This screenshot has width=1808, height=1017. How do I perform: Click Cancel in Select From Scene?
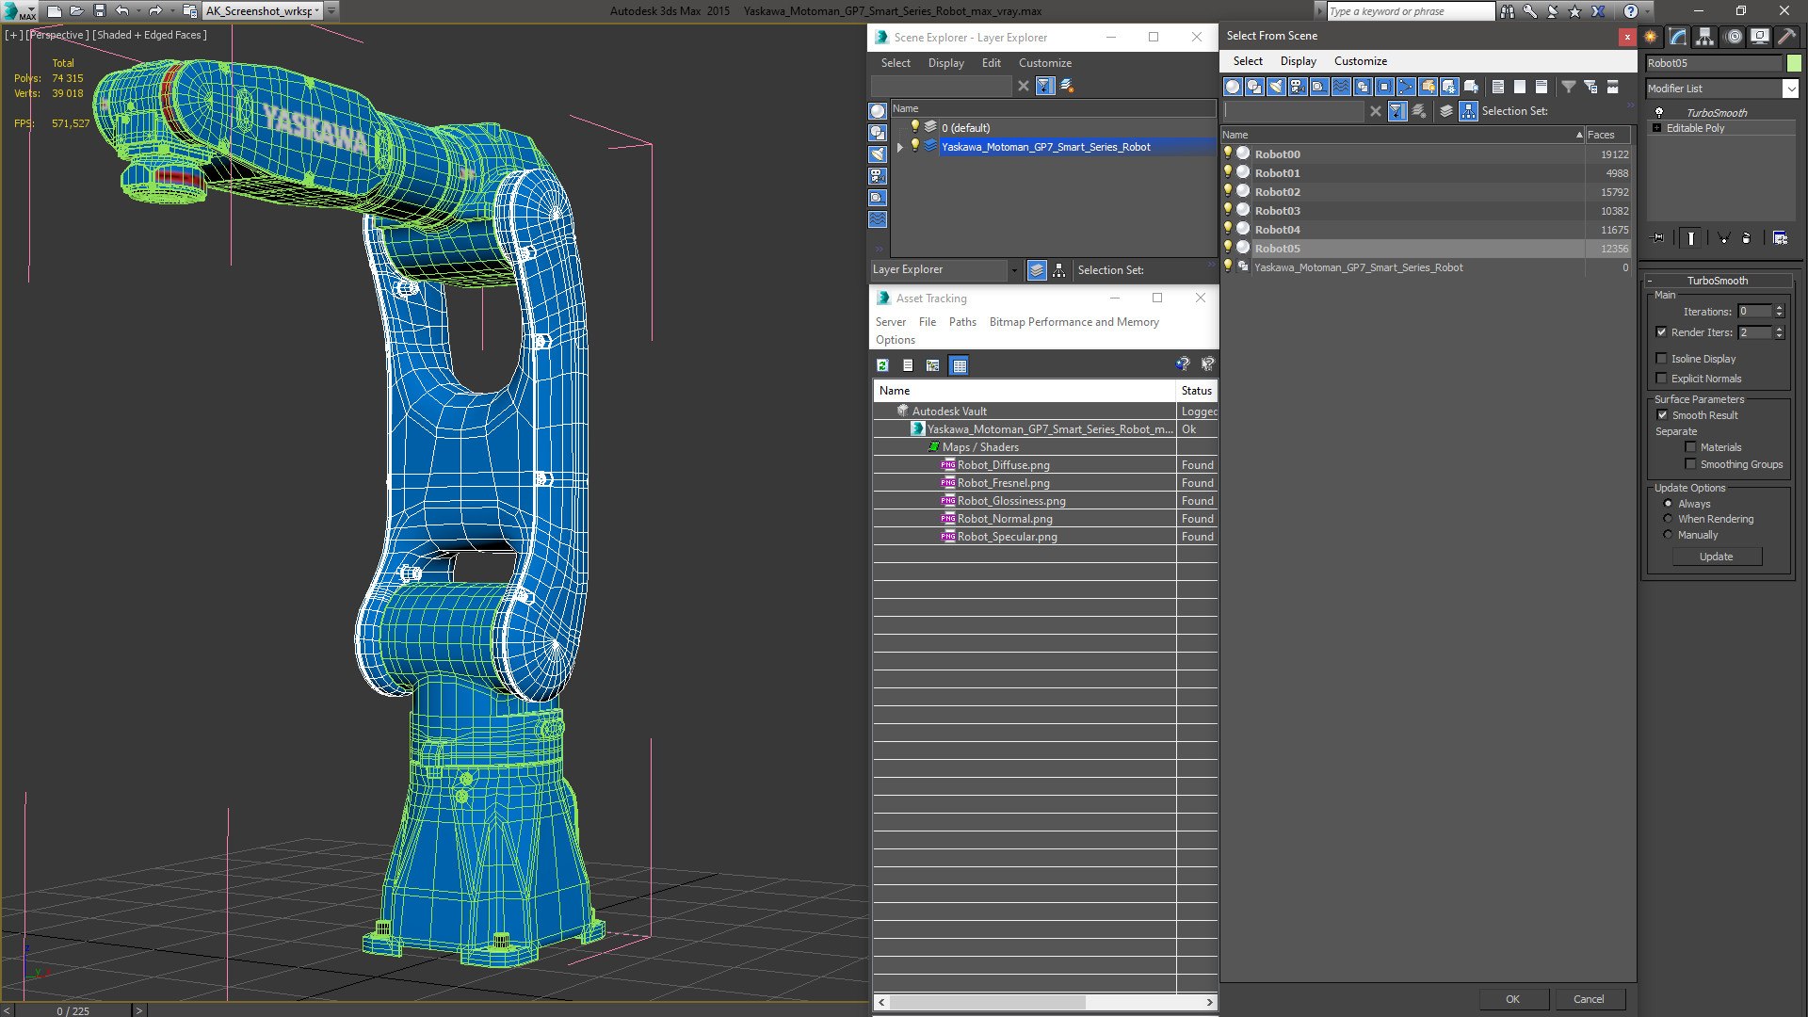pyautogui.click(x=1589, y=999)
